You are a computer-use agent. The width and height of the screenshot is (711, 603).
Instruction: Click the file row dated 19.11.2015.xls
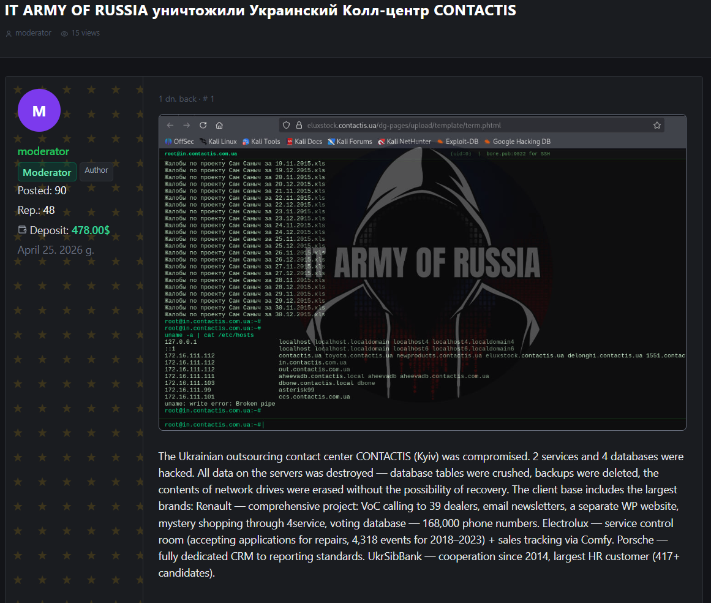pos(244,164)
